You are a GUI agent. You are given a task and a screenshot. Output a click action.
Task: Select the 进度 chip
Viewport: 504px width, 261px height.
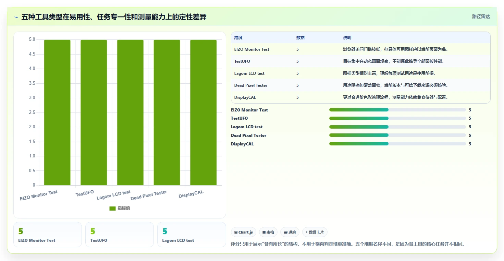[x=290, y=232]
